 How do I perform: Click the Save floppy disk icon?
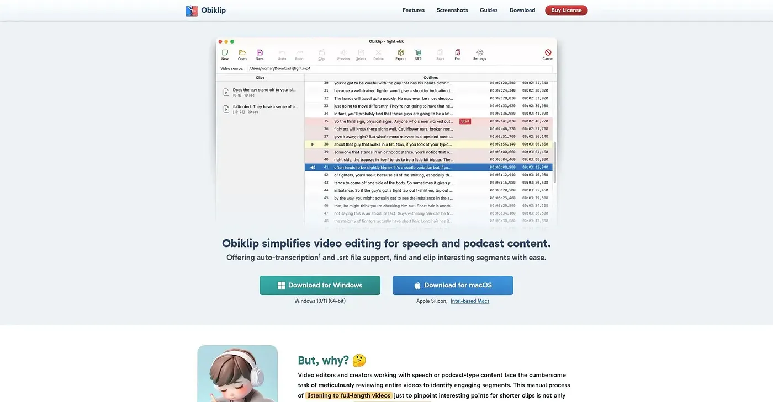(260, 52)
